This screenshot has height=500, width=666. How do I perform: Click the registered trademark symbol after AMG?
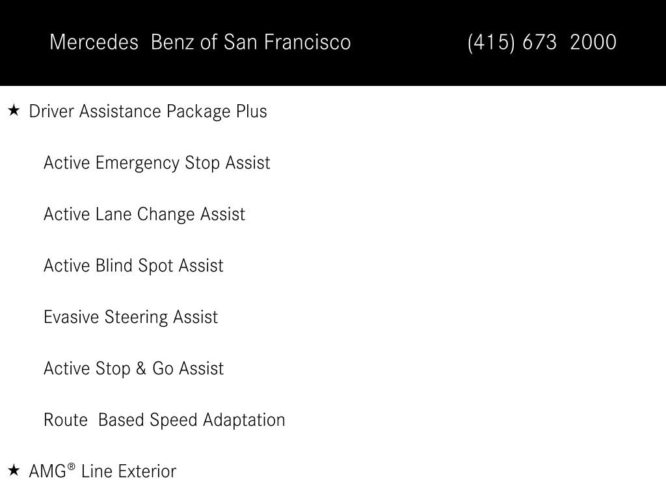[x=72, y=466]
